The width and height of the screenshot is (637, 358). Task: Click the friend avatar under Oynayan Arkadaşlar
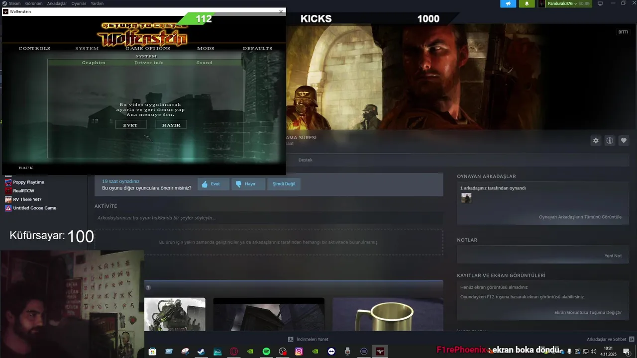pyautogui.click(x=466, y=198)
